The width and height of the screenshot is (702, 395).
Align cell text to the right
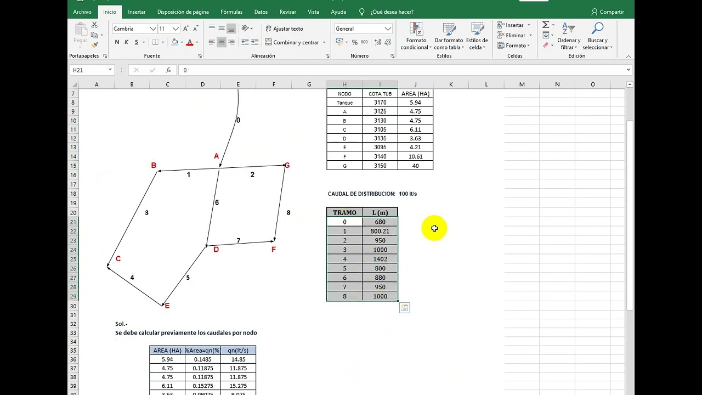(x=231, y=42)
